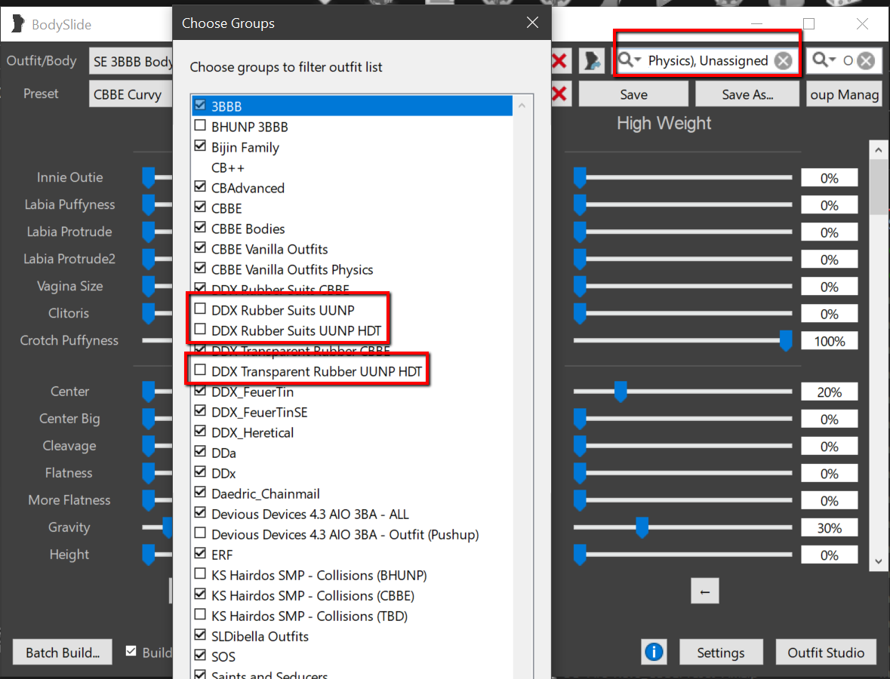Check the BHUNP 3BBB group
This screenshot has height=679, width=890.
coord(200,126)
